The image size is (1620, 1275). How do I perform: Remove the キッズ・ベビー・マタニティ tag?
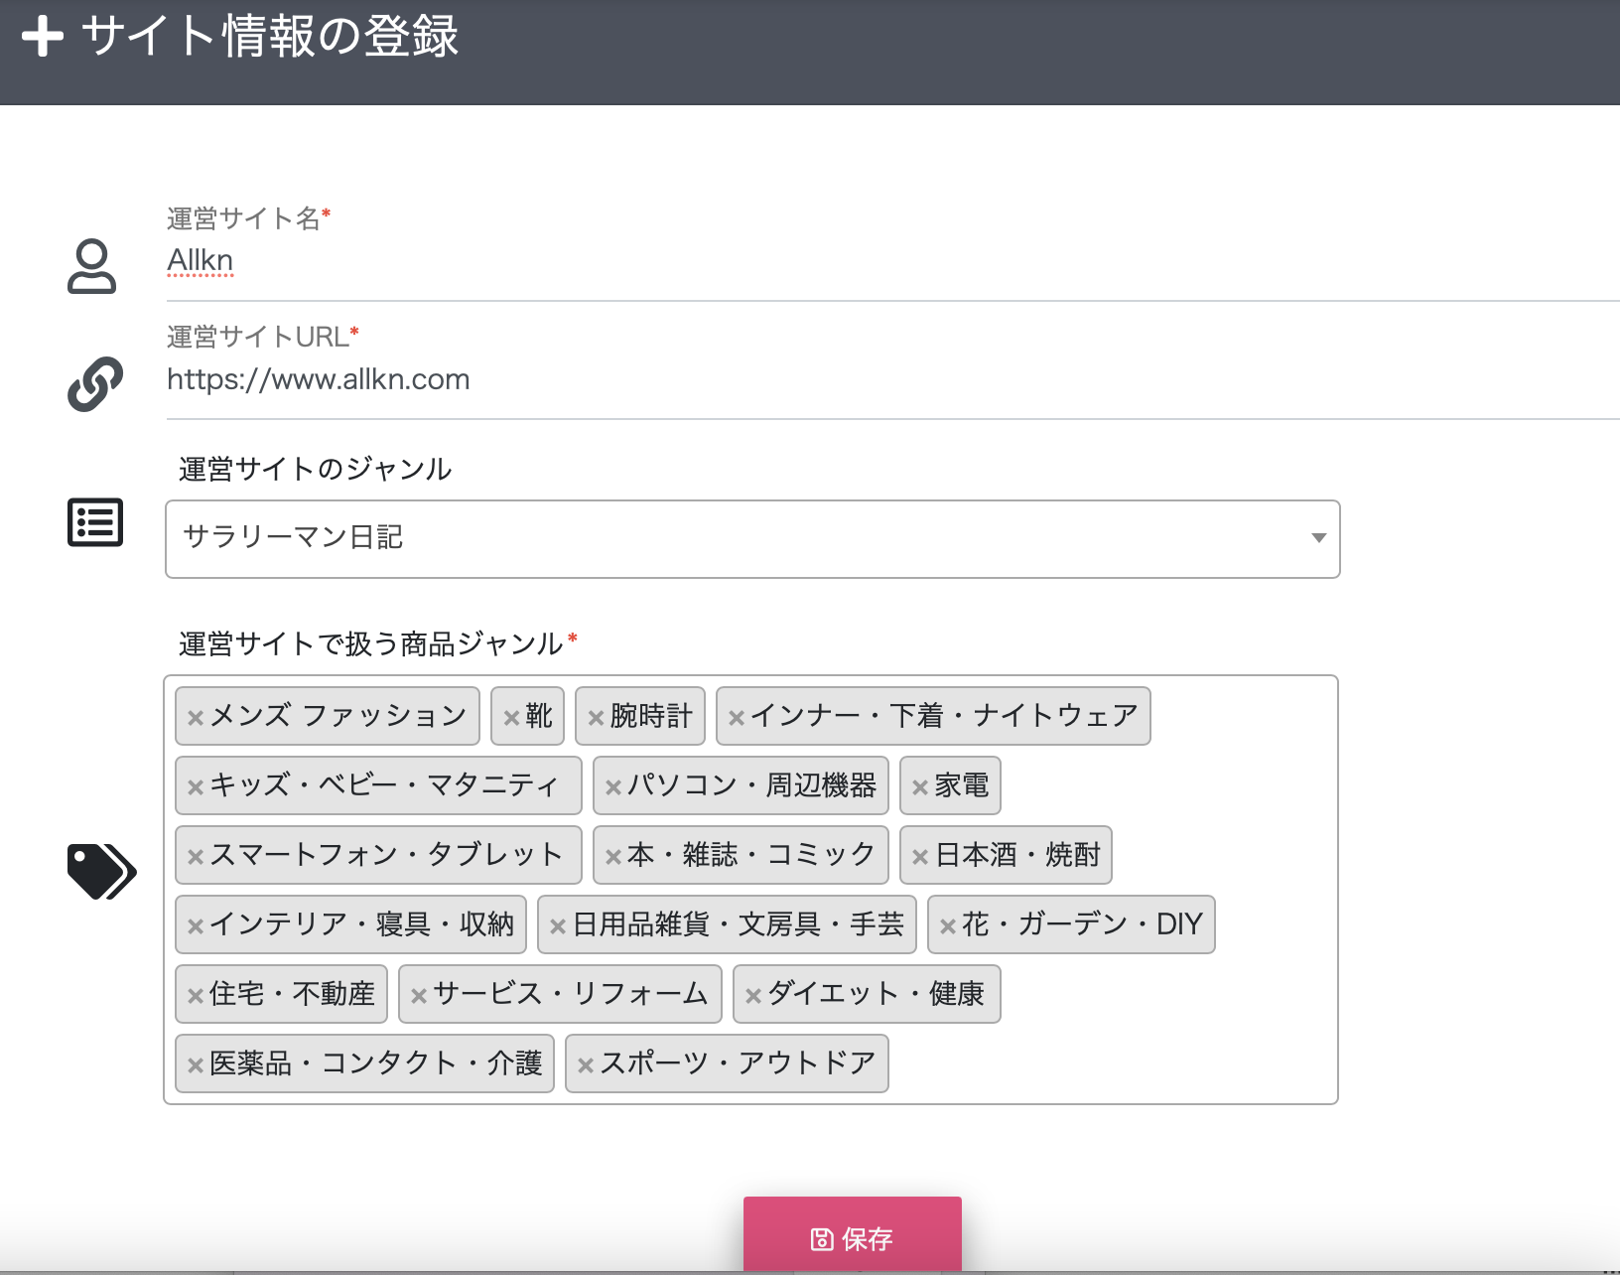pyautogui.click(x=196, y=787)
